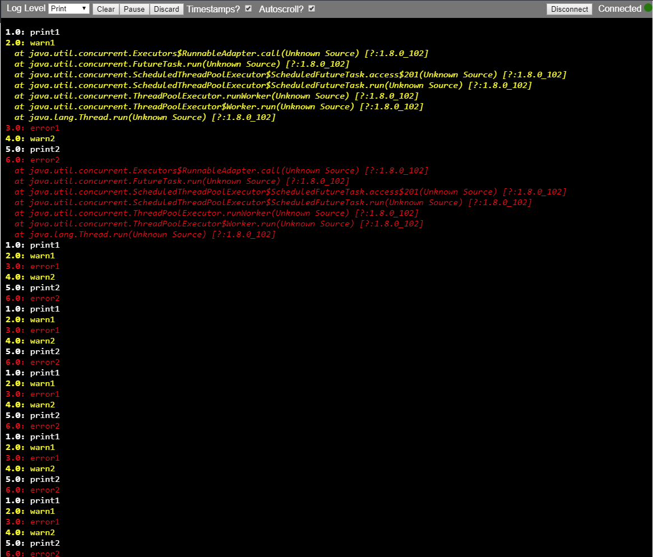Click yellow stack line 'ThreadPoolExecutor.runWorker'
Screen dimensions: 653x557
216,96
